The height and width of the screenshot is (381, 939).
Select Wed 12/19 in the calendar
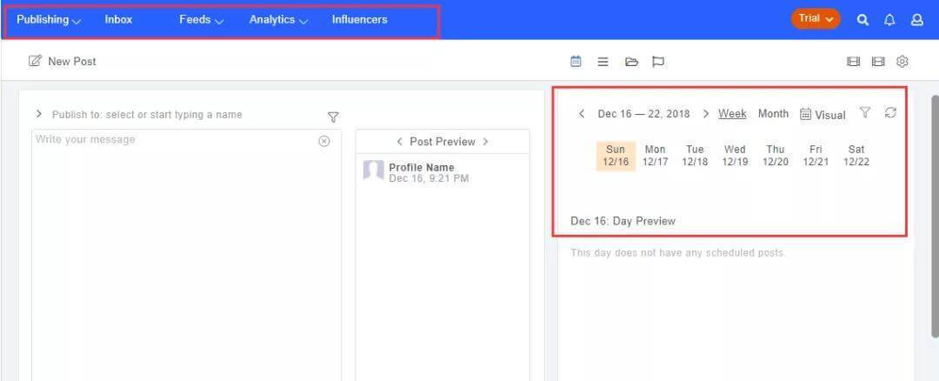coord(735,156)
